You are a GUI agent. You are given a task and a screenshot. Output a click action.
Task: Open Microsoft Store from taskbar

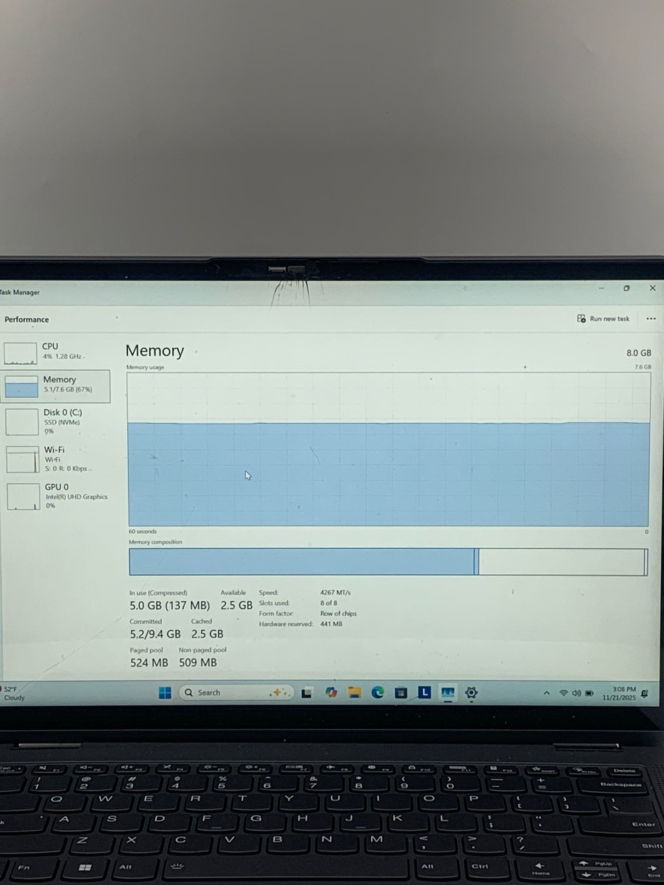401,693
